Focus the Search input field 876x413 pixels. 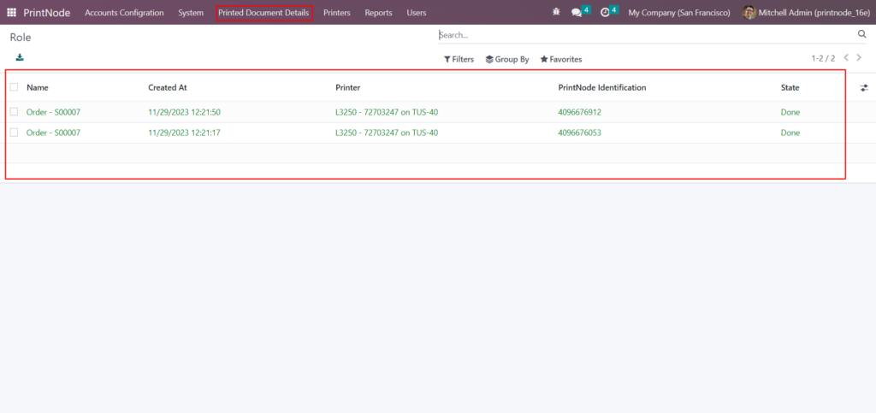(x=647, y=34)
